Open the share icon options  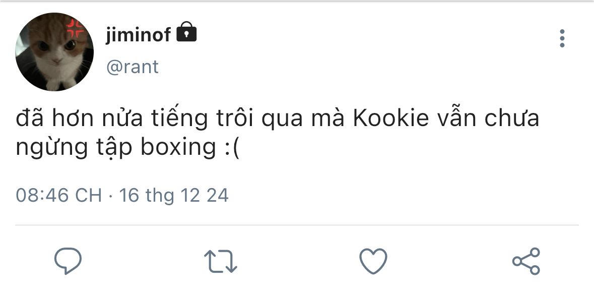[x=526, y=261]
